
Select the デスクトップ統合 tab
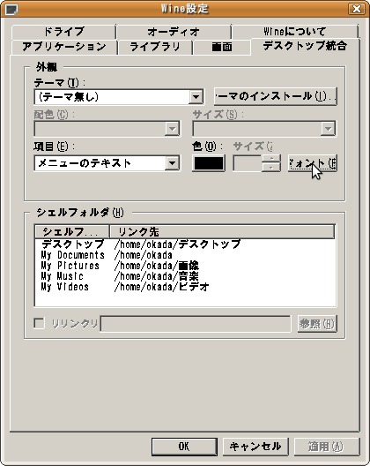(305, 46)
